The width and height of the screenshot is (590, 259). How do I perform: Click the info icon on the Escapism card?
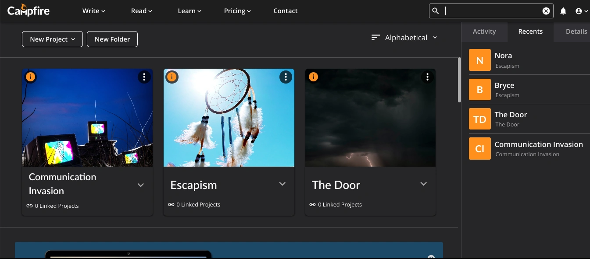pyautogui.click(x=172, y=77)
